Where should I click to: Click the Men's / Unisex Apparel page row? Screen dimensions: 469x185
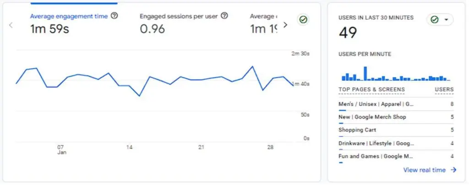[x=396, y=105]
